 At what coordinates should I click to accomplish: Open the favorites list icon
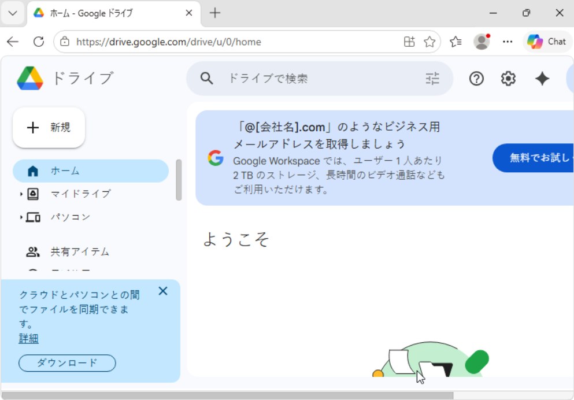click(x=456, y=42)
